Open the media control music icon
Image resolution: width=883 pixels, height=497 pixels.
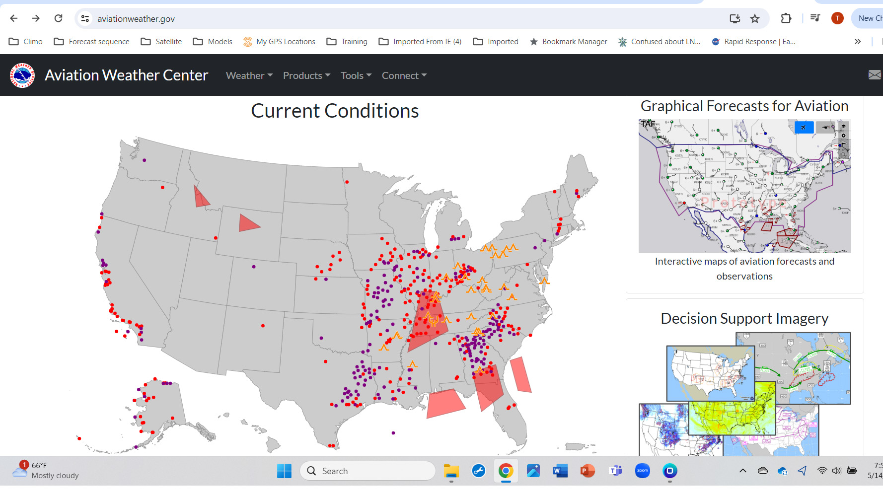coord(815,18)
